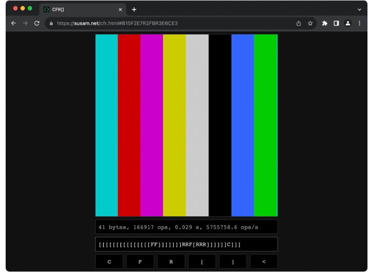
Task: Click the share page icon
Action: click(x=299, y=24)
